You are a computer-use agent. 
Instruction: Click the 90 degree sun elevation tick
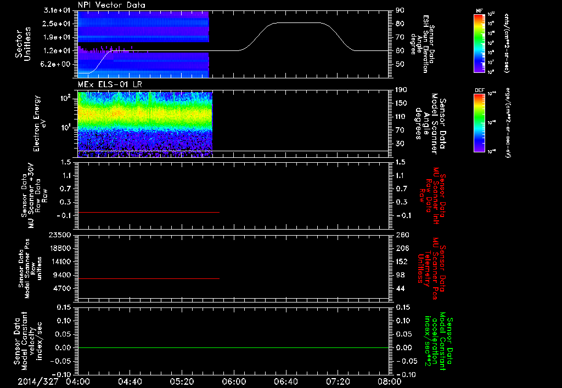[x=400, y=10]
